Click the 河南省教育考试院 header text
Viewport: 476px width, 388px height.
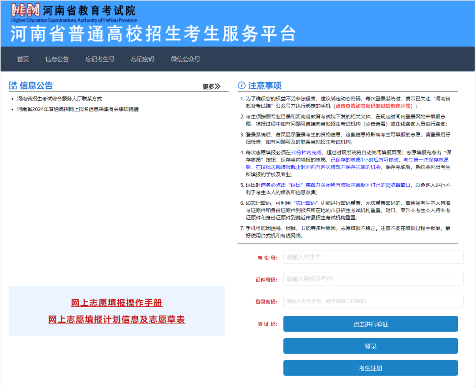89,11
